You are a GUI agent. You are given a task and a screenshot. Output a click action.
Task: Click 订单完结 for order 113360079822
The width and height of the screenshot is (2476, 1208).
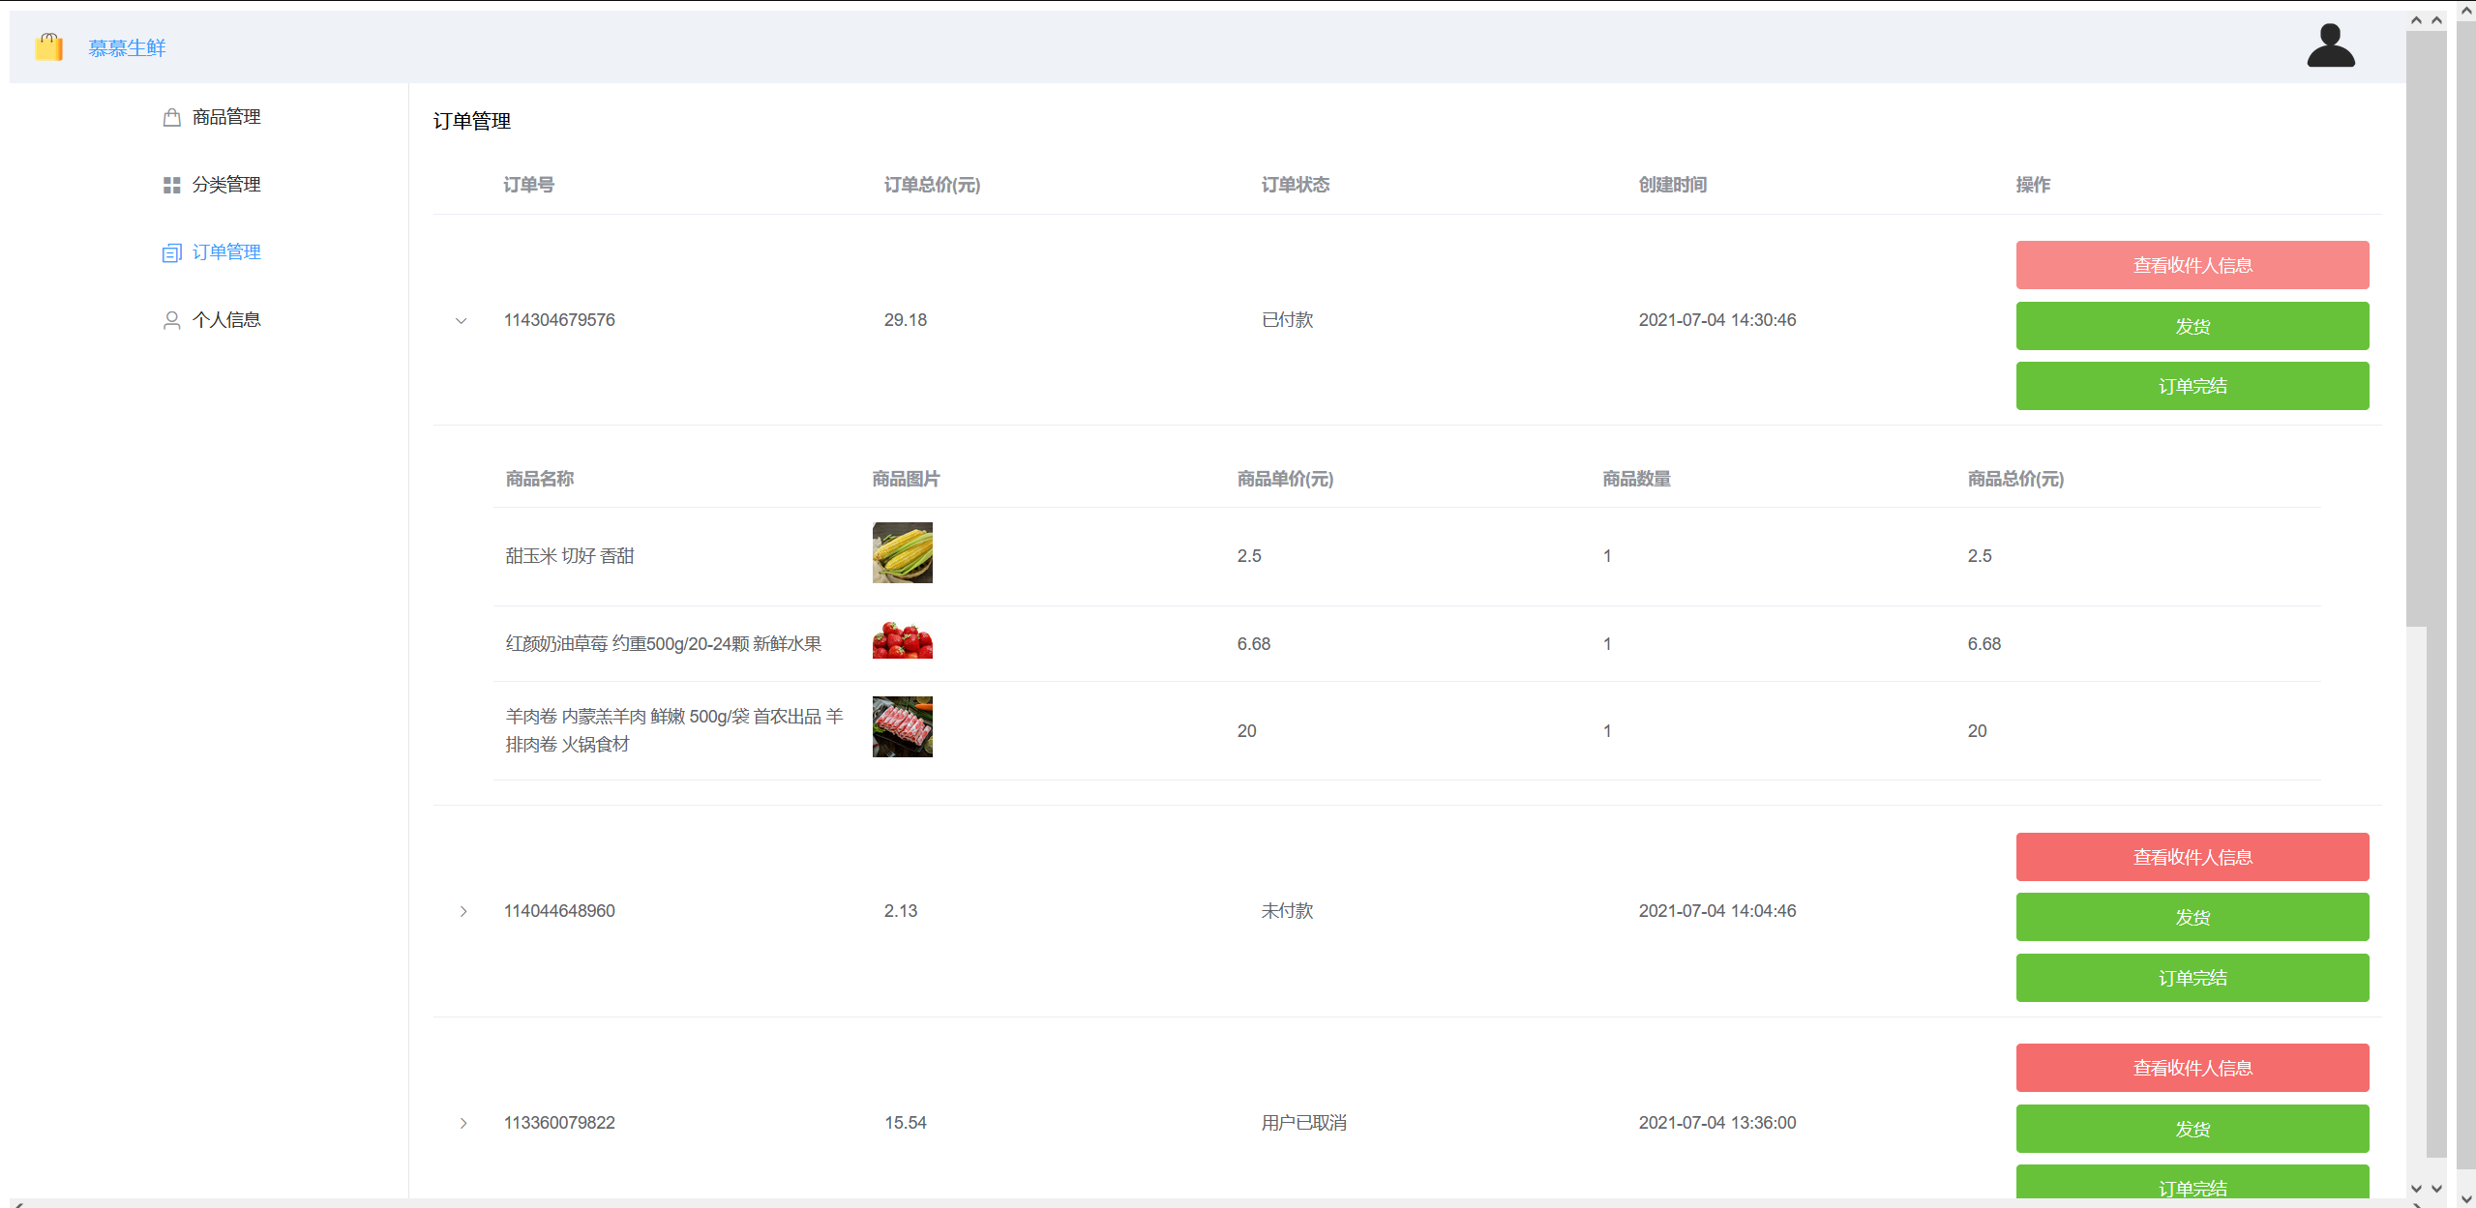pos(2193,1183)
